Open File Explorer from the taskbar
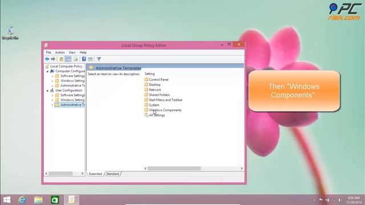Image resolution: width=365 pixels, height=205 pixels. [38, 200]
